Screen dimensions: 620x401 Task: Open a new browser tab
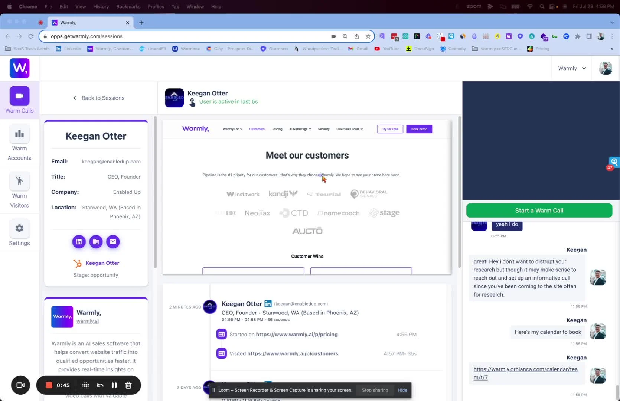click(141, 23)
